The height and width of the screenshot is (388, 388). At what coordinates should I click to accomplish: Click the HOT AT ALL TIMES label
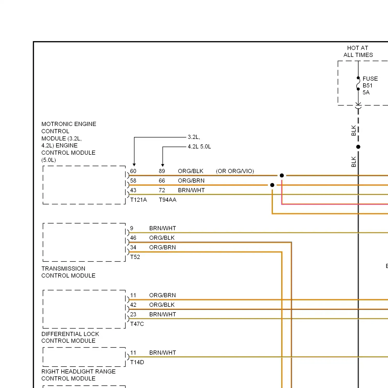point(358,51)
